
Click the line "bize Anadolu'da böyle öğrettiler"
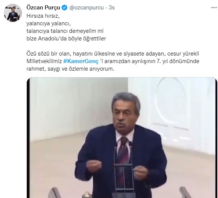pos(66,39)
